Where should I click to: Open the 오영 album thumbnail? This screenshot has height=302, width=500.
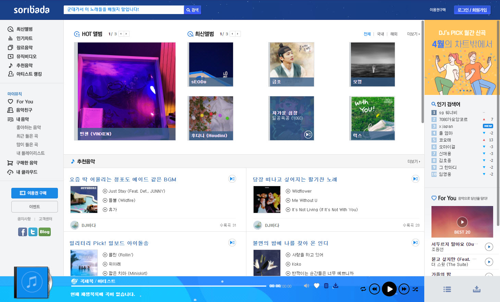(x=373, y=64)
